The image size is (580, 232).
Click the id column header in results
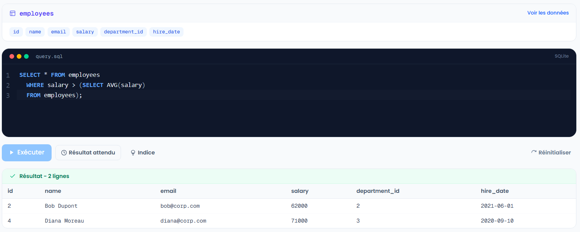point(10,191)
